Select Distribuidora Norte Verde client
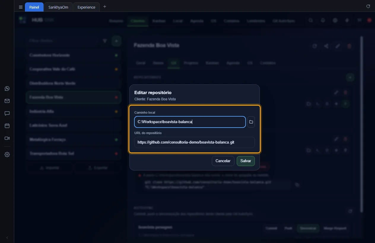This screenshot has width=375, height=243. 74,83
